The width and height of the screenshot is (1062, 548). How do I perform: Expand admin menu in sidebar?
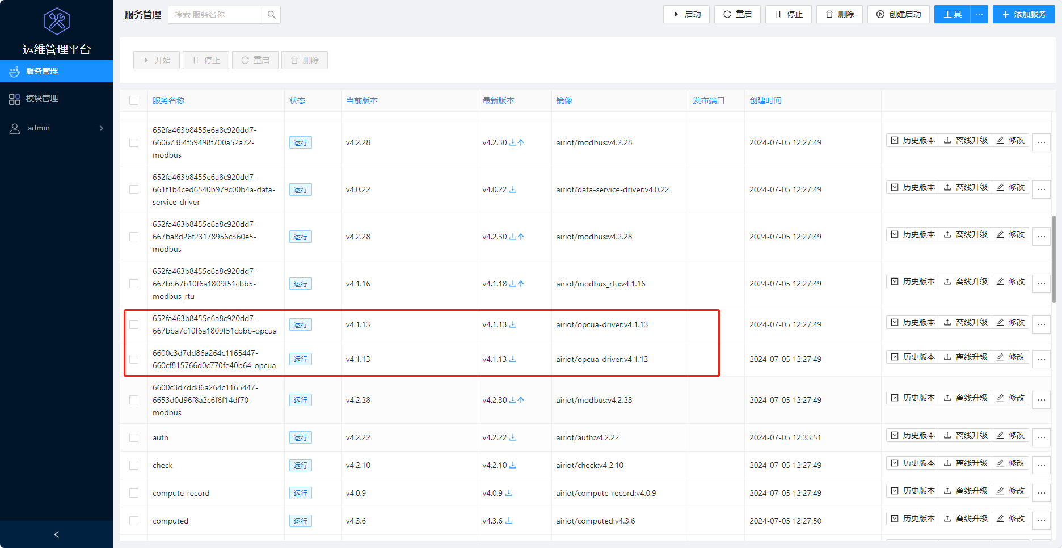57,128
